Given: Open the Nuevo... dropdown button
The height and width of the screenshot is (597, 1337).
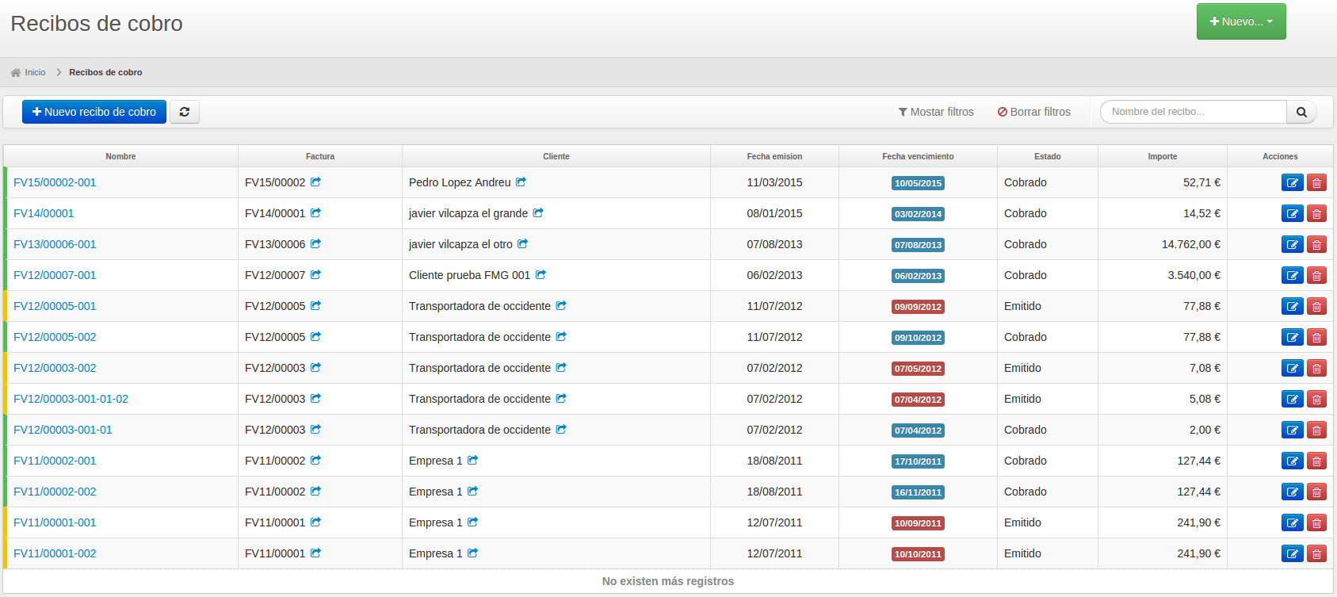Looking at the screenshot, I should (x=1241, y=21).
